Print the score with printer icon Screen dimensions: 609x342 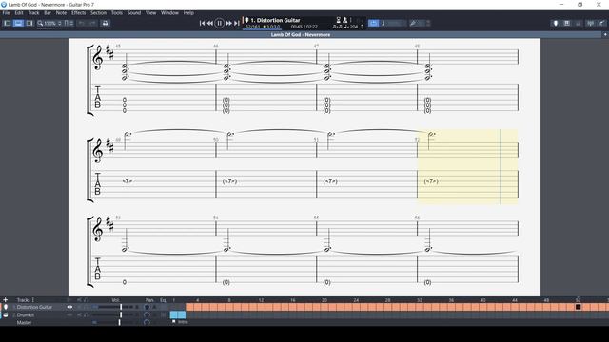tap(105, 23)
